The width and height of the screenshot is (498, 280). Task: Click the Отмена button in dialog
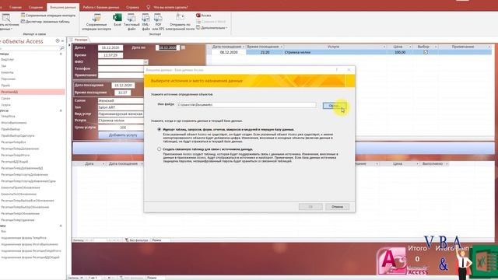337,207
